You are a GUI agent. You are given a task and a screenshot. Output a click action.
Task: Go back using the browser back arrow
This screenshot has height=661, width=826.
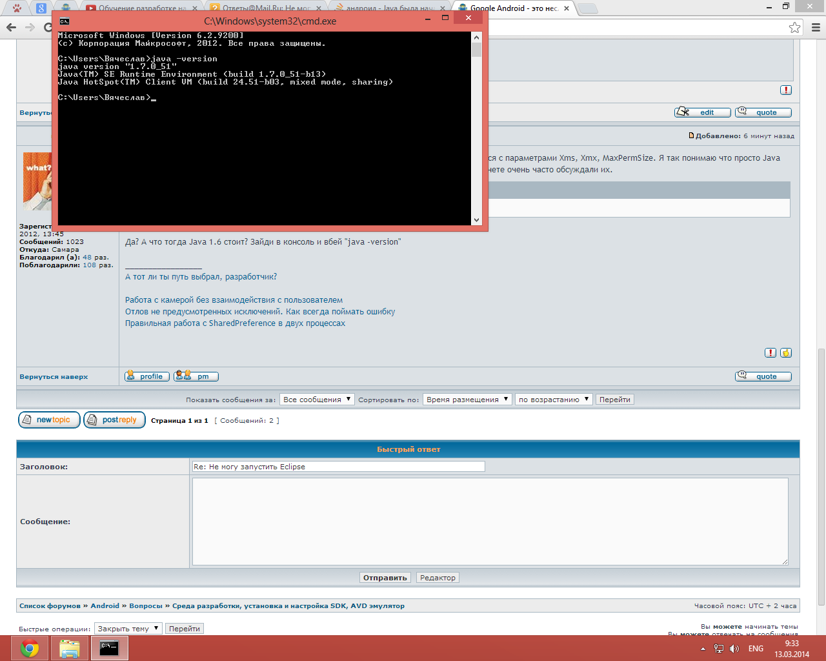[11, 27]
